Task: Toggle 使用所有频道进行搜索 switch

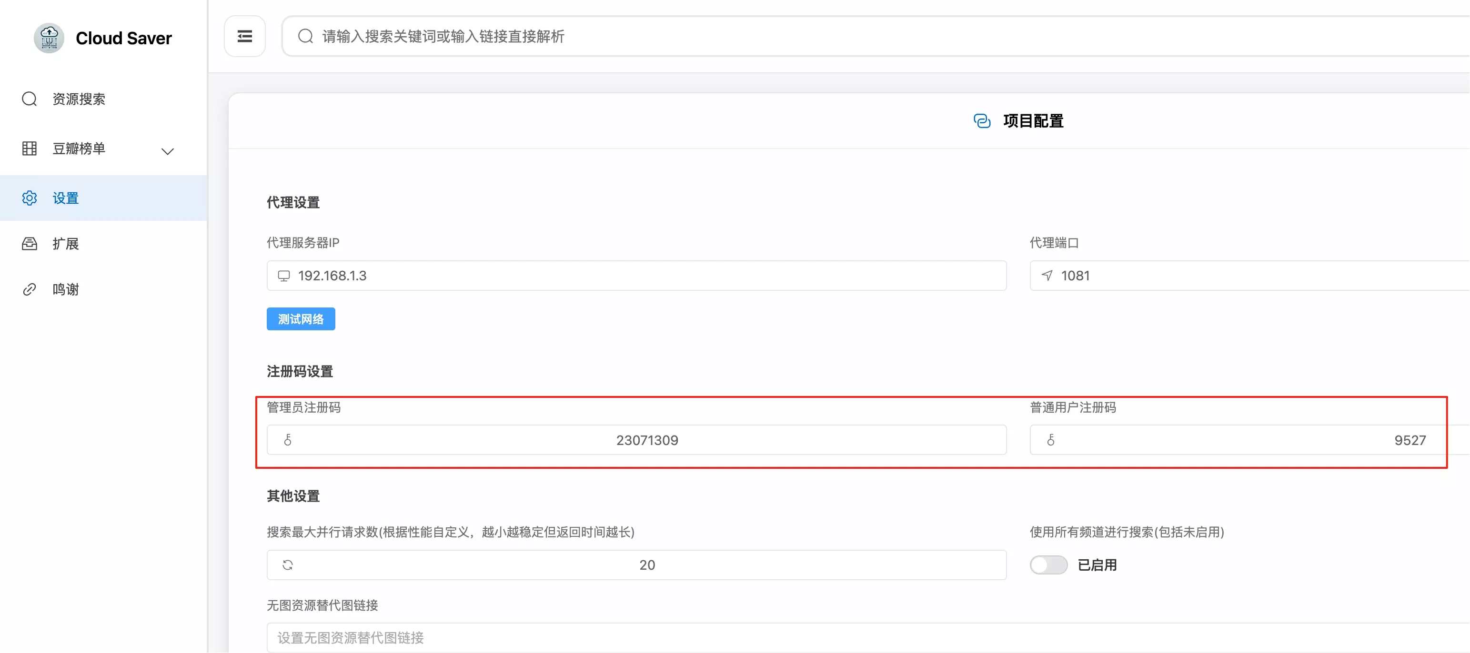Action: [1048, 565]
